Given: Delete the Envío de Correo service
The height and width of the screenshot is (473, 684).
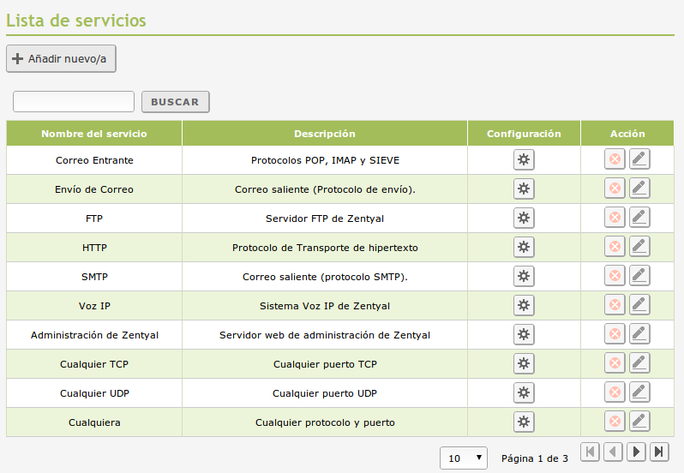Looking at the screenshot, I should pos(614,189).
